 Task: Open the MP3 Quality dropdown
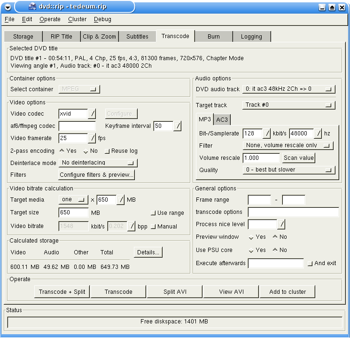point(288,170)
